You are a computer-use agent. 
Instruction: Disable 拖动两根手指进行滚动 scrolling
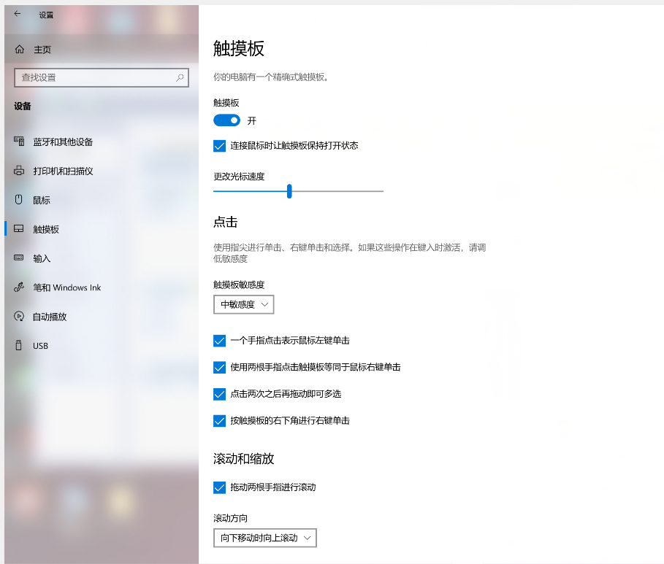tap(219, 487)
